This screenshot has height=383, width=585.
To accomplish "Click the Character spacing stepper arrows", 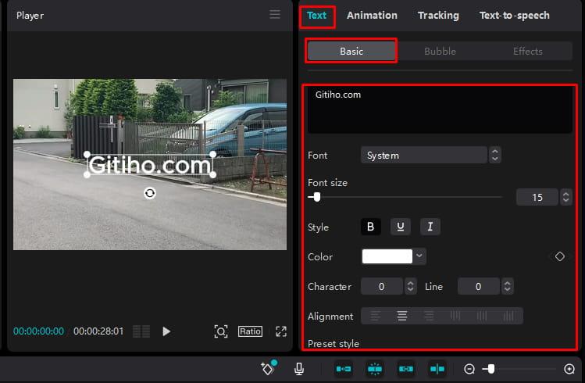I will [410, 286].
